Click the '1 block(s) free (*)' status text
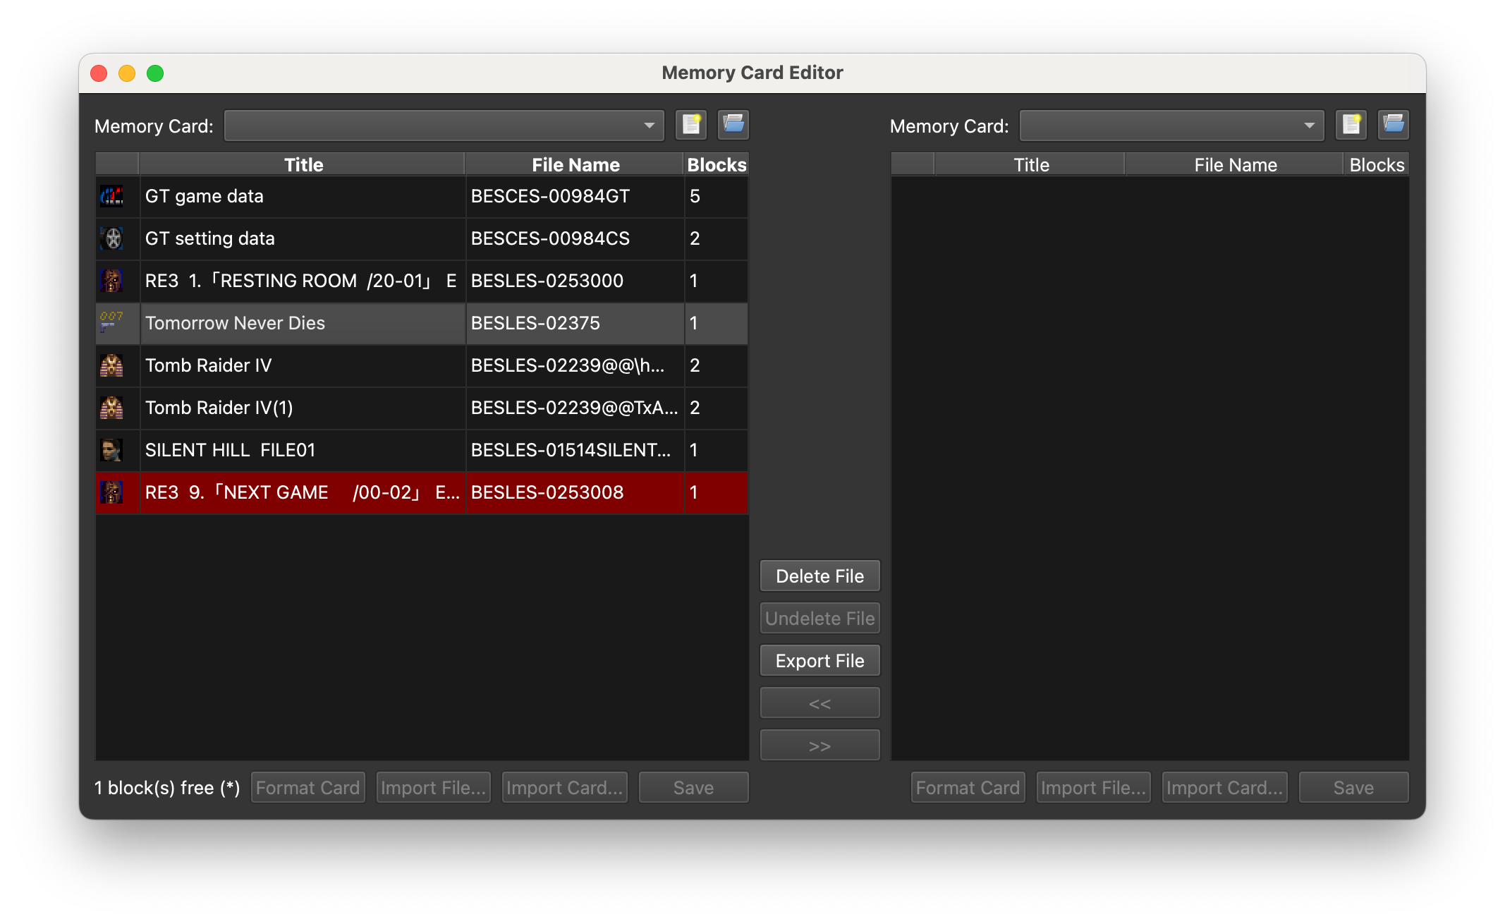 tap(167, 788)
